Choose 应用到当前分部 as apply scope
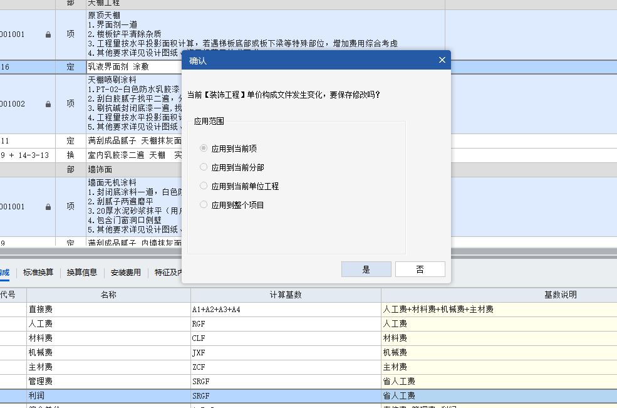The height and width of the screenshot is (408, 617). coord(204,166)
